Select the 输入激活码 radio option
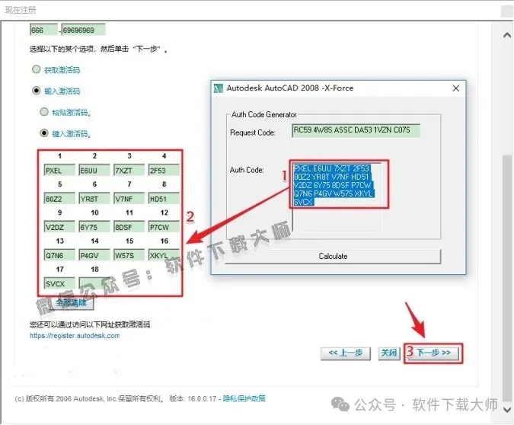Image resolution: width=514 pixels, height=425 pixels. 37,91
